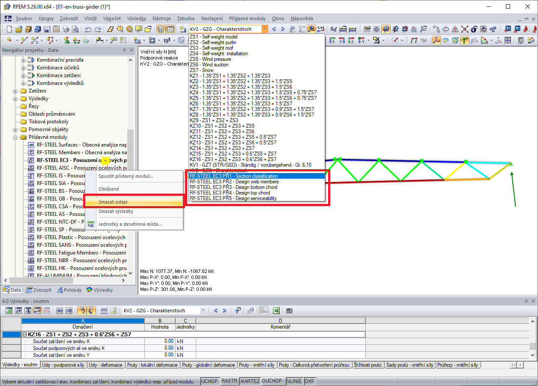The height and width of the screenshot is (386, 538).
Task: Toggle result values x.xx icon
Action: pos(320,29)
